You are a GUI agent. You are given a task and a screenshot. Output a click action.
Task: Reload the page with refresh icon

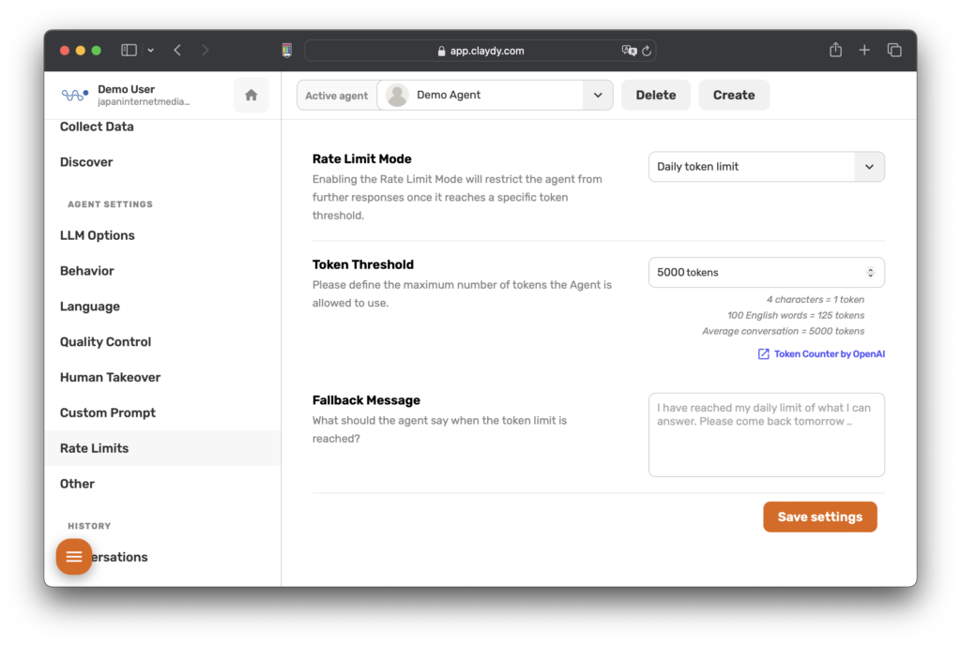click(647, 52)
